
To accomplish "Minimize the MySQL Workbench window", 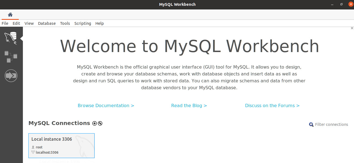I will point(332,4).
